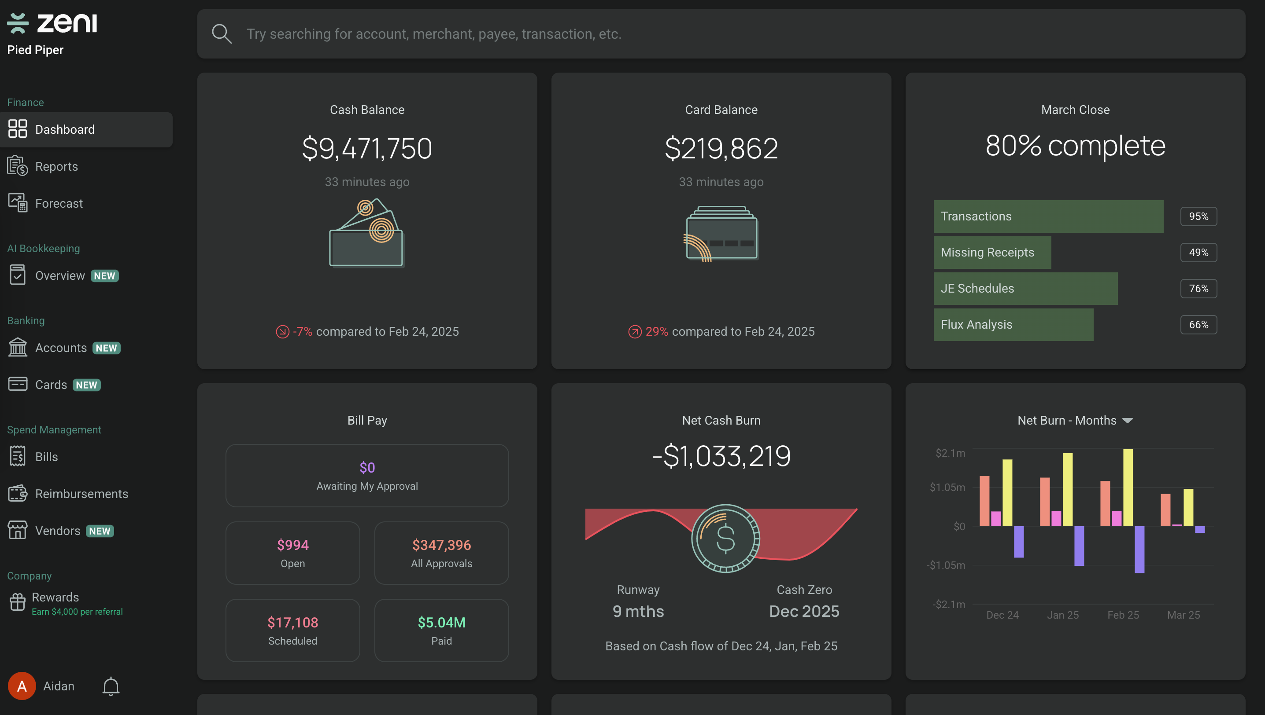Click the search magnifier icon
Viewport: 1265px width, 715px height.
(x=222, y=34)
